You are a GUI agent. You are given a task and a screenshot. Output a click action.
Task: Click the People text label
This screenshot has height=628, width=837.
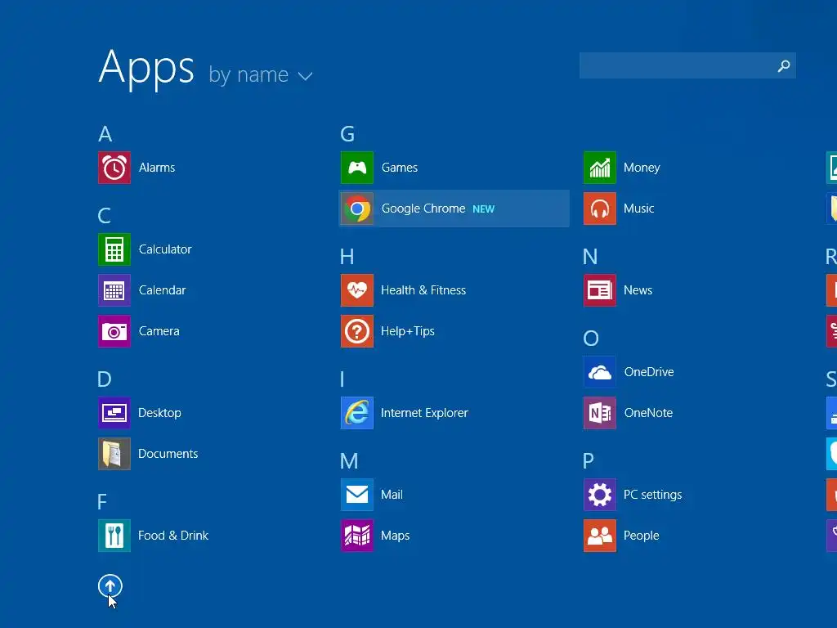click(641, 536)
